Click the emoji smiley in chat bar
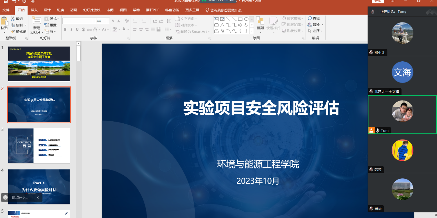 [5, 197]
